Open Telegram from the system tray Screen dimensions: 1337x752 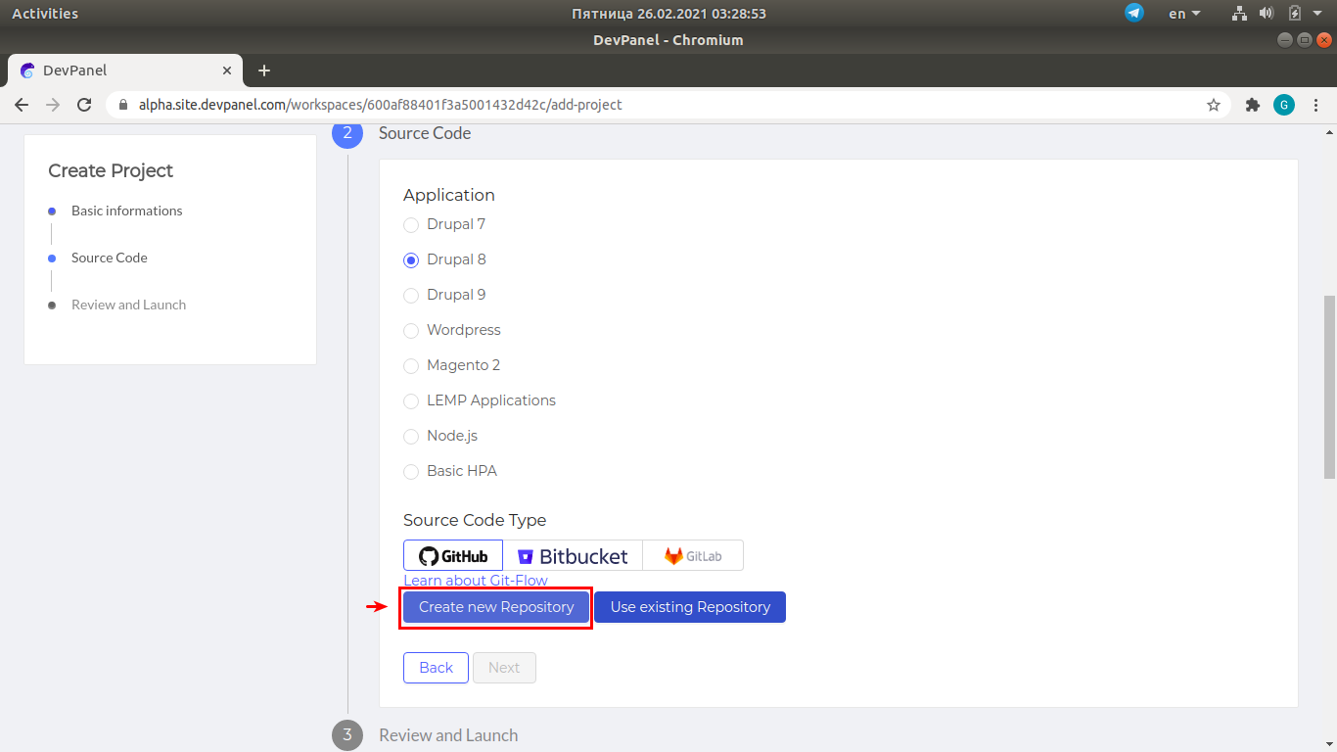1133,13
